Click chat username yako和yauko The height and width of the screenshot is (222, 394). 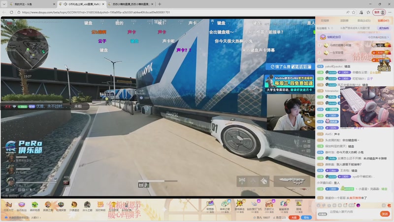pos(334,67)
